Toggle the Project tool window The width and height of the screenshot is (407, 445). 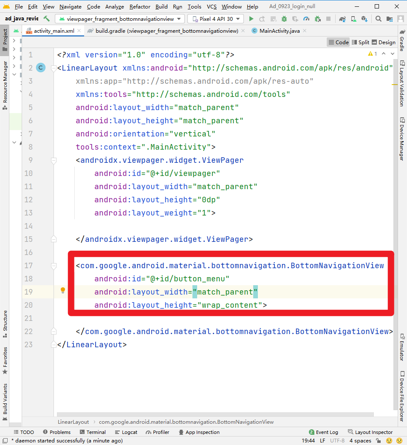5,40
